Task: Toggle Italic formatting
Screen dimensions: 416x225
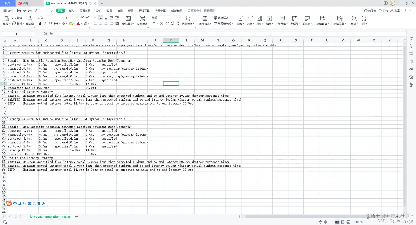Action: pyautogui.click(x=45, y=24)
